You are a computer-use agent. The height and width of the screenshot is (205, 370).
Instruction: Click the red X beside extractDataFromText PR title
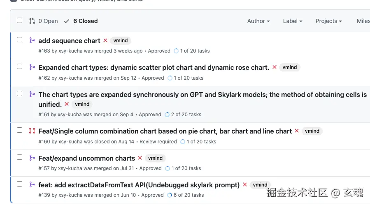click(245, 184)
